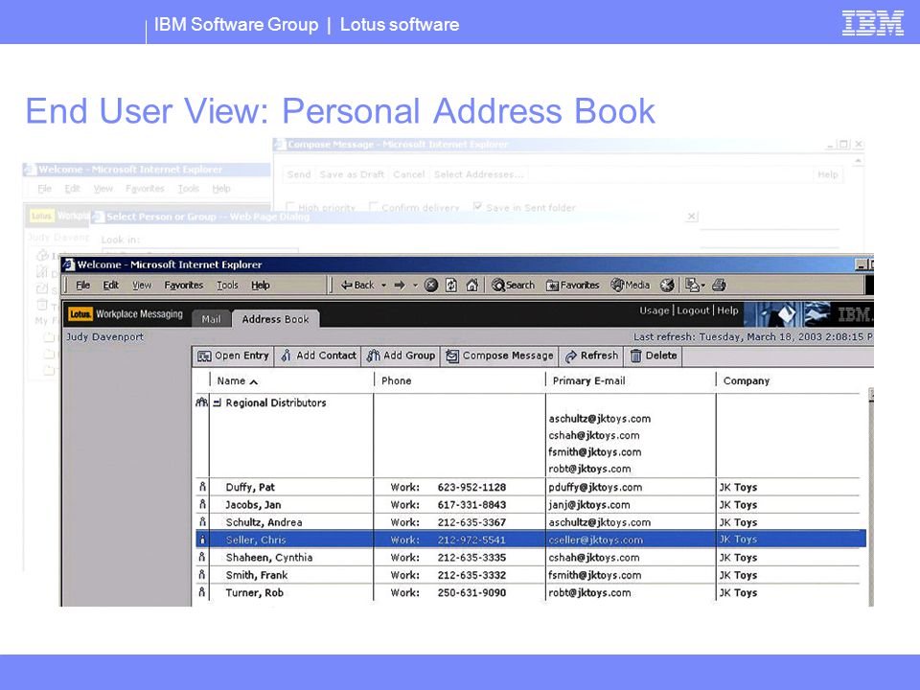Open Back history dropdown arrow
The height and width of the screenshot is (690, 920).
(383, 286)
